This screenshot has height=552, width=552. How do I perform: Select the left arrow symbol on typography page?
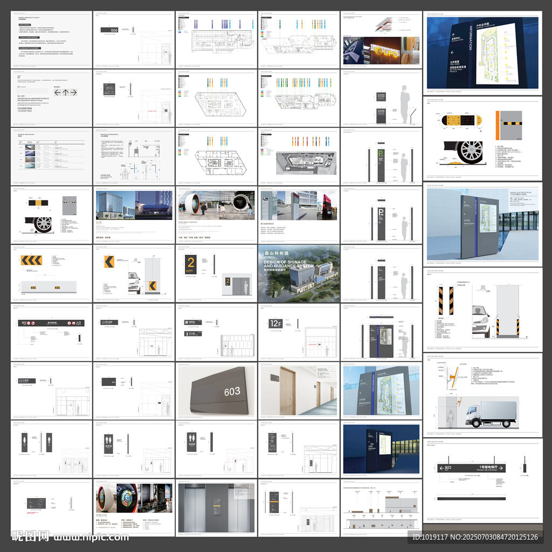tap(58, 92)
